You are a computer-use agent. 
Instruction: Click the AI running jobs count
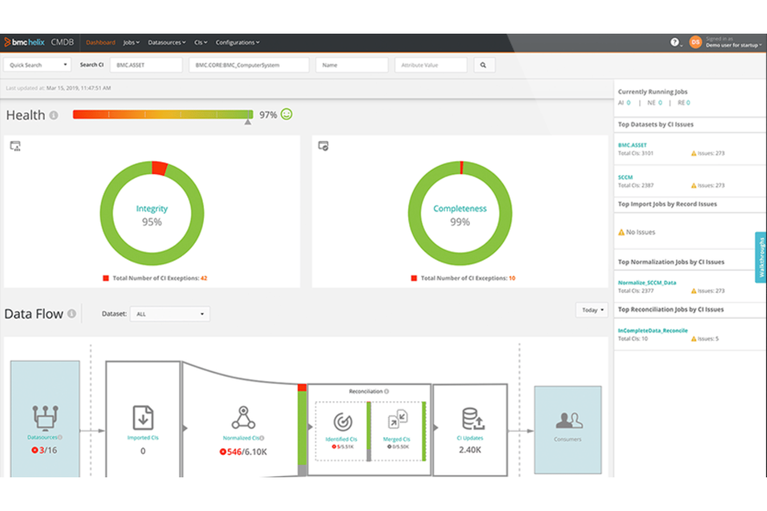point(629,103)
